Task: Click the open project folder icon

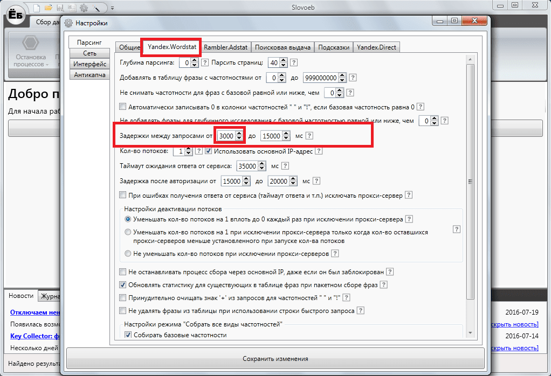Action: point(49,8)
